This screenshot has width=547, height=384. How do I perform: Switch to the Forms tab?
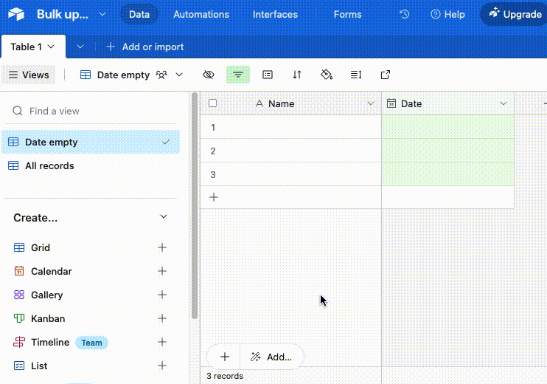click(x=347, y=14)
